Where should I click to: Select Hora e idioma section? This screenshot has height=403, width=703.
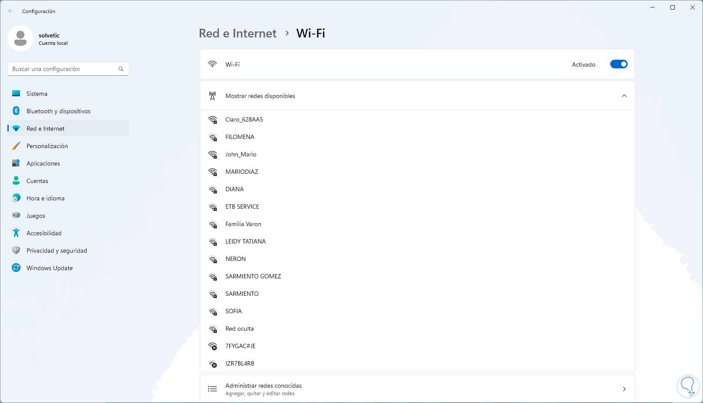(45, 198)
